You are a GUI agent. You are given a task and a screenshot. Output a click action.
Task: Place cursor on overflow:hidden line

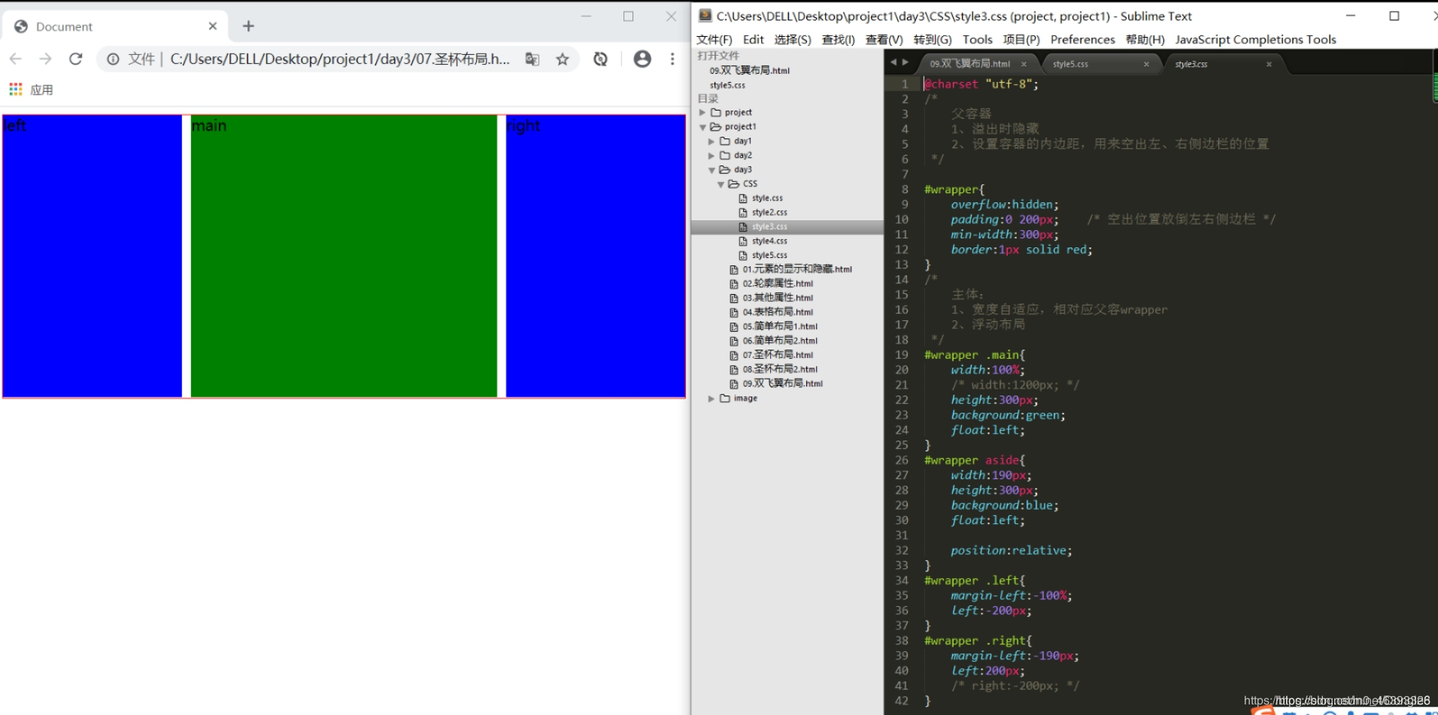(1004, 205)
